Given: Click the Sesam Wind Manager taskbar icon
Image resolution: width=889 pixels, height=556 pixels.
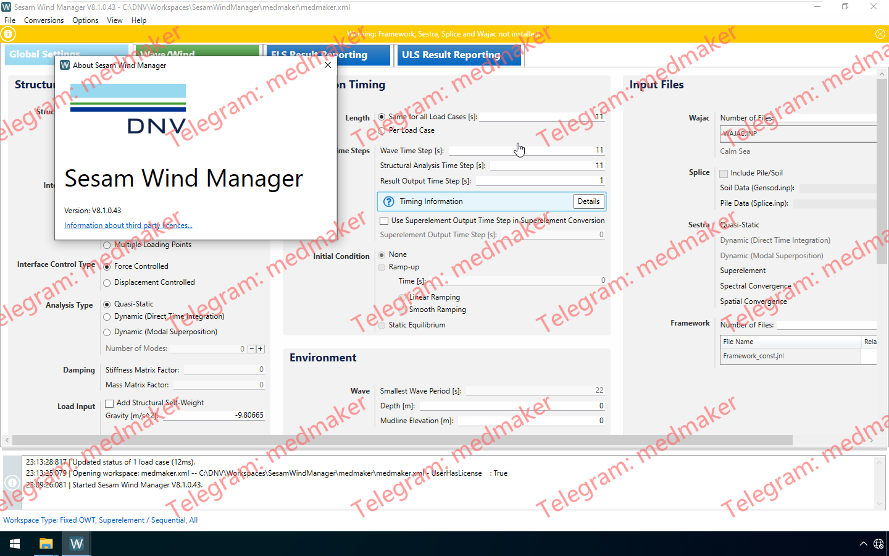Looking at the screenshot, I should click(77, 544).
